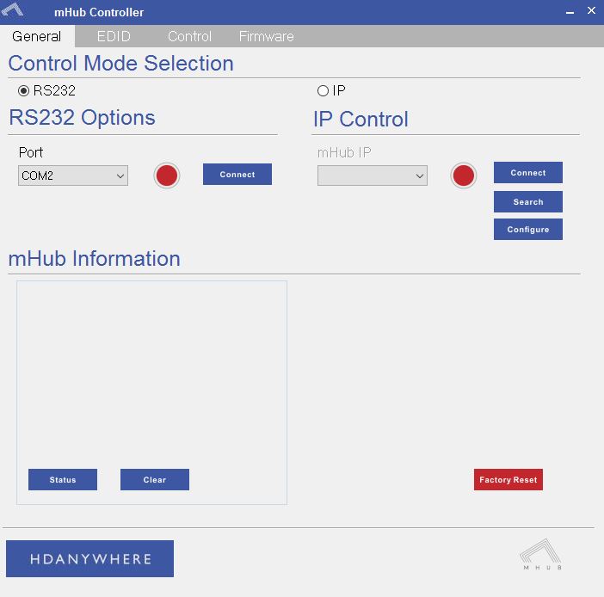The width and height of the screenshot is (604, 597).
Task: Click the Search button
Action: coord(528,202)
